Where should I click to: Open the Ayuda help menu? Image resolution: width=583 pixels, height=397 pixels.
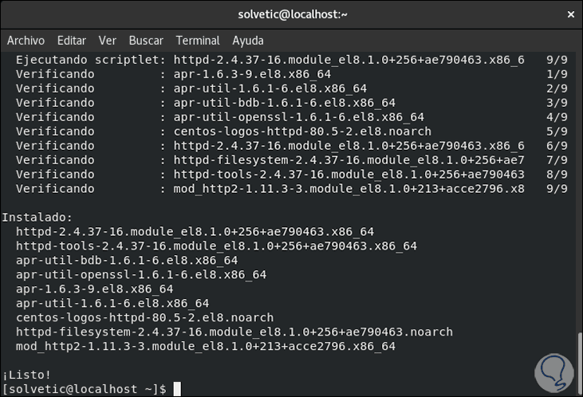click(248, 40)
